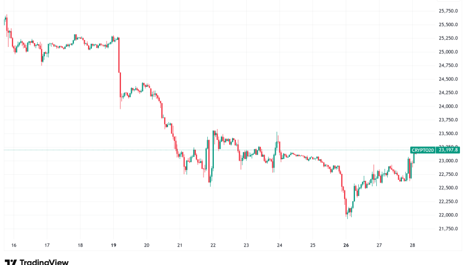Select the bold 19 date marker
Screen dimensions: 466x265
[x=113, y=245]
